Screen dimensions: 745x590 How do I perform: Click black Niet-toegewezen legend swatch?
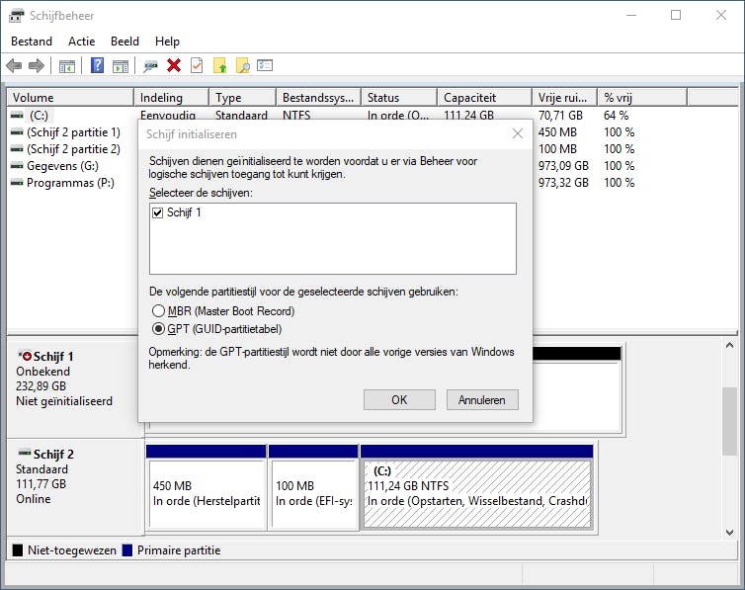click(18, 550)
